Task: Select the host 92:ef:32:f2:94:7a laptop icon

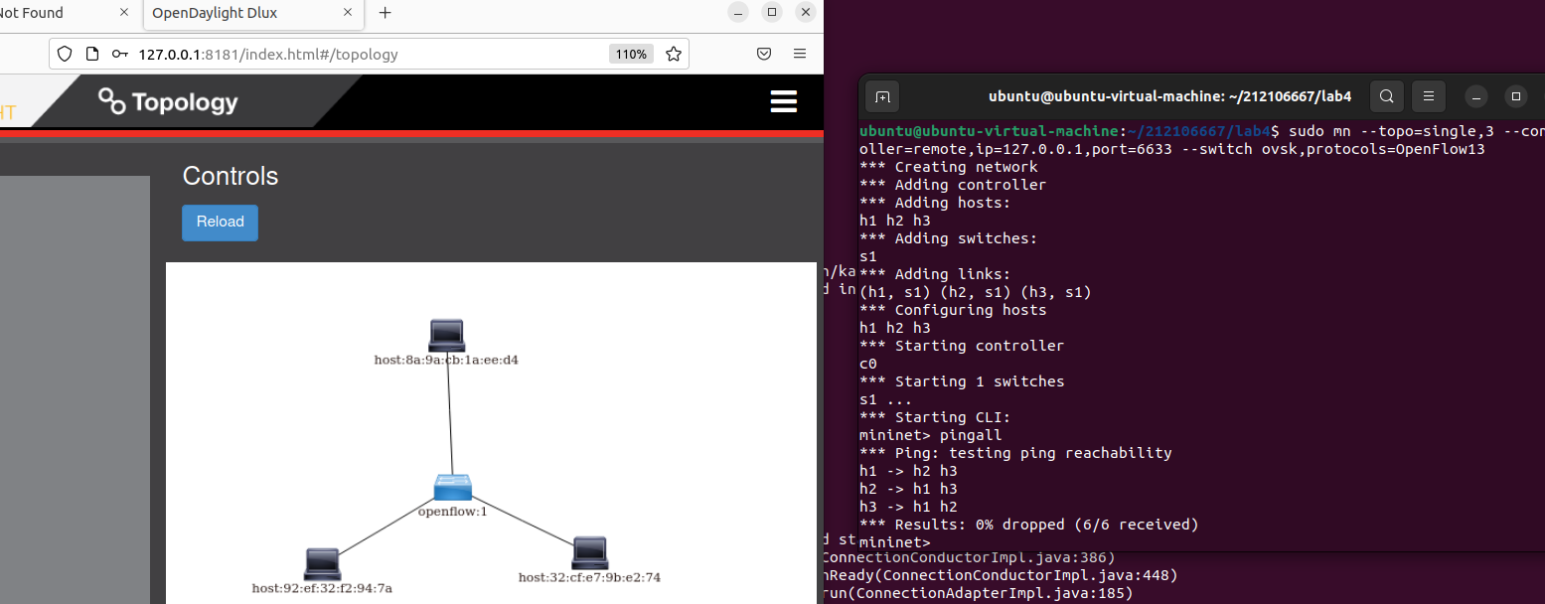Action: (x=322, y=564)
